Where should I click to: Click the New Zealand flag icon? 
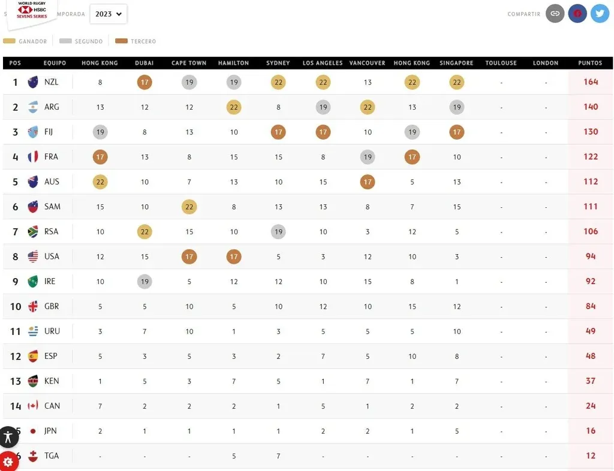point(33,82)
